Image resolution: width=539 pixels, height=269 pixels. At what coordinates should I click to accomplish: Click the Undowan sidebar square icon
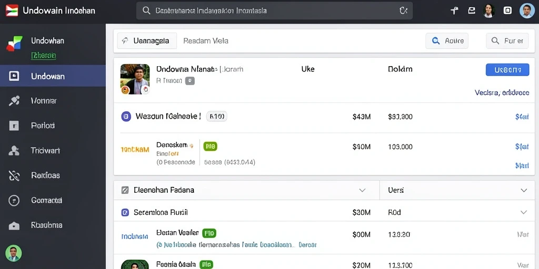pyautogui.click(x=14, y=76)
